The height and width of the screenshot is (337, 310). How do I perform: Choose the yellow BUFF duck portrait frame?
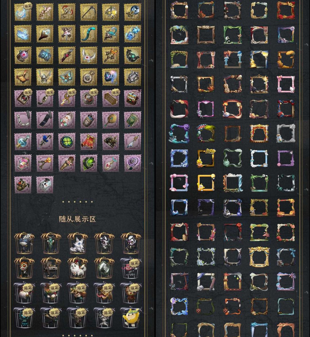pyautogui.click(x=206, y=158)
